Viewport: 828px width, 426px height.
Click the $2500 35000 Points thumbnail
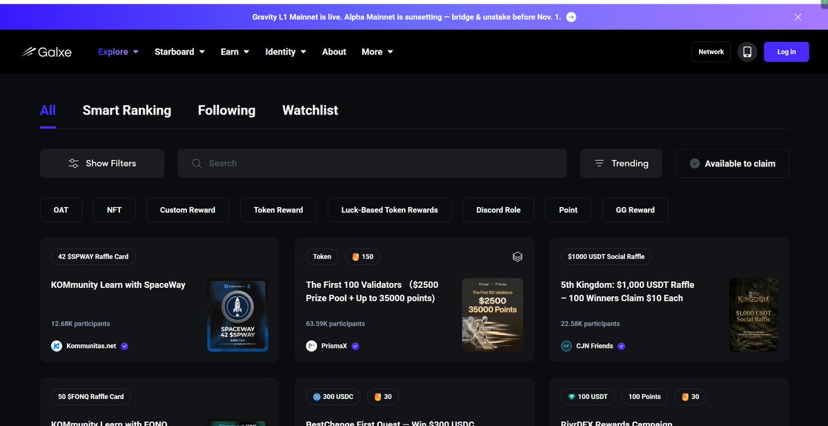pos(493,315)
